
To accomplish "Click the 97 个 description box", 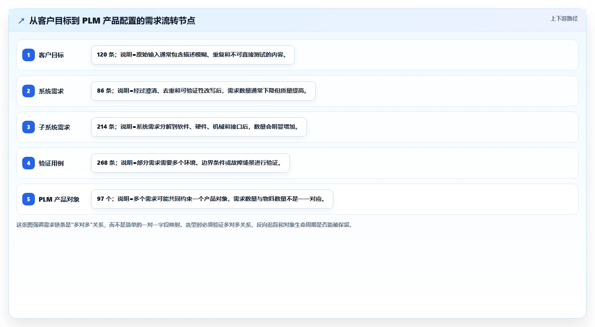I will (x=212, y=199).
